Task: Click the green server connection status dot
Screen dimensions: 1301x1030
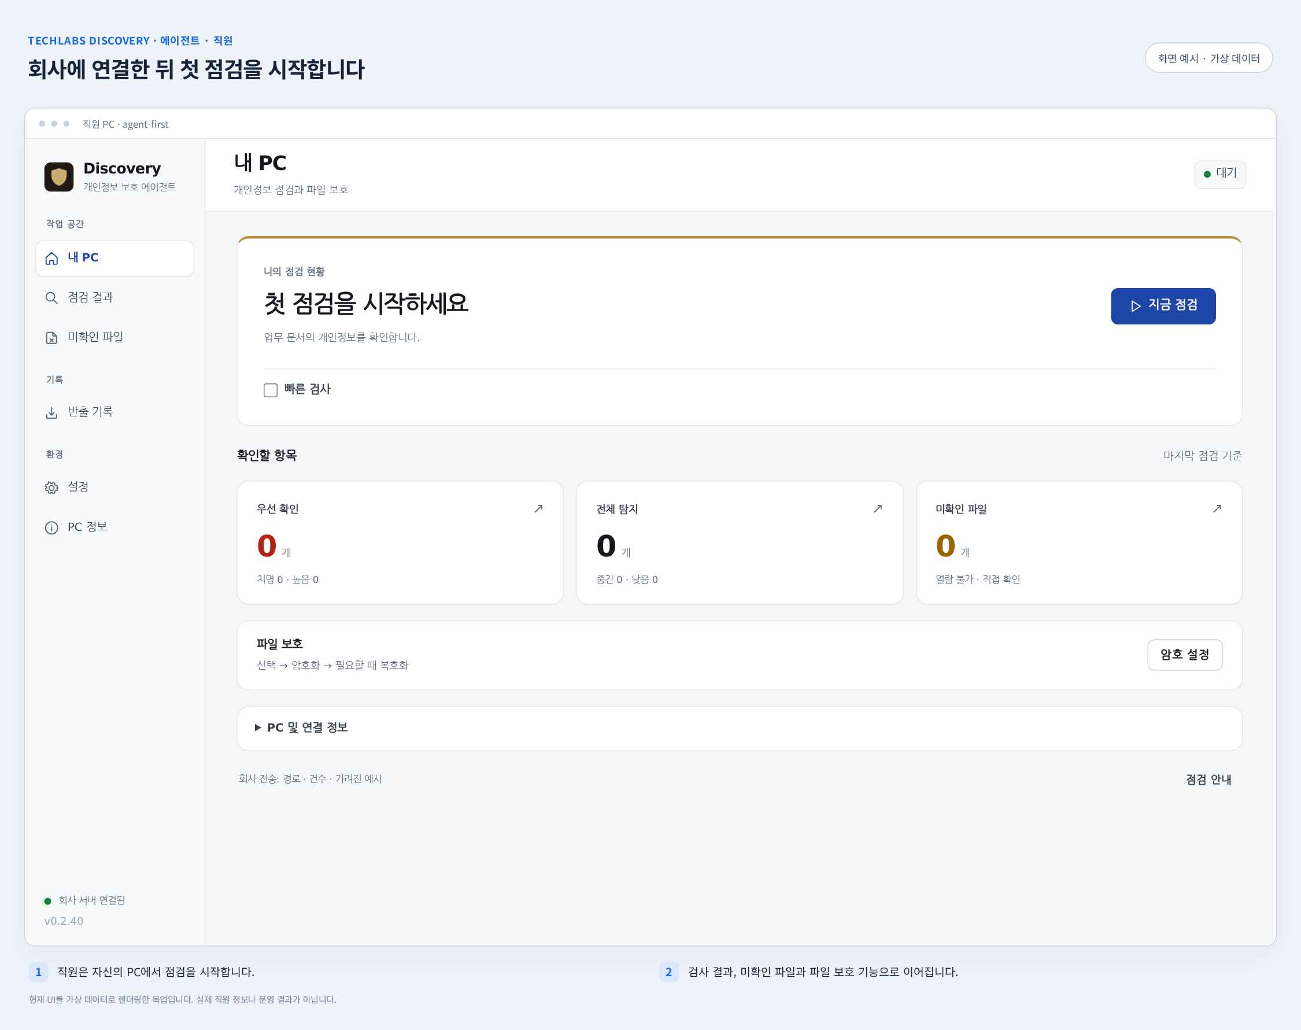Action: pyautogui.click(x=47, y=901)
